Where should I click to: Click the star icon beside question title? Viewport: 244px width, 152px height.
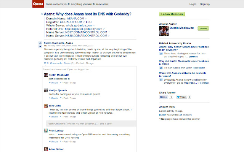[x=42, y=14]
